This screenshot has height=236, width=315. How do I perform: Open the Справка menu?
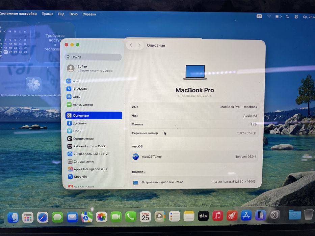[89, 14]
